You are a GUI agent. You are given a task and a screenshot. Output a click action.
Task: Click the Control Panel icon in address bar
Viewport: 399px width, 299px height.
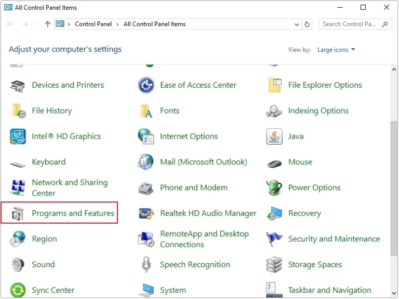[x=60, y=24]
